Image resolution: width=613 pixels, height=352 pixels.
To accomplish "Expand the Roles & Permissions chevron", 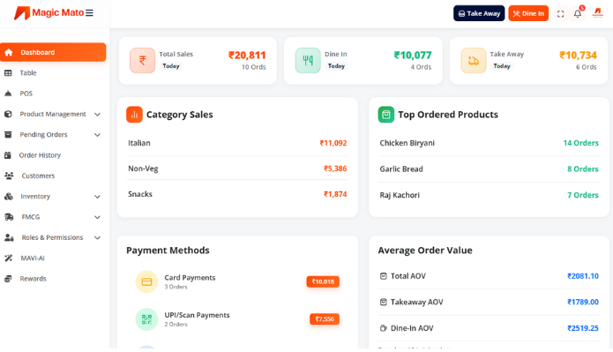I will [x=97, y=238].
